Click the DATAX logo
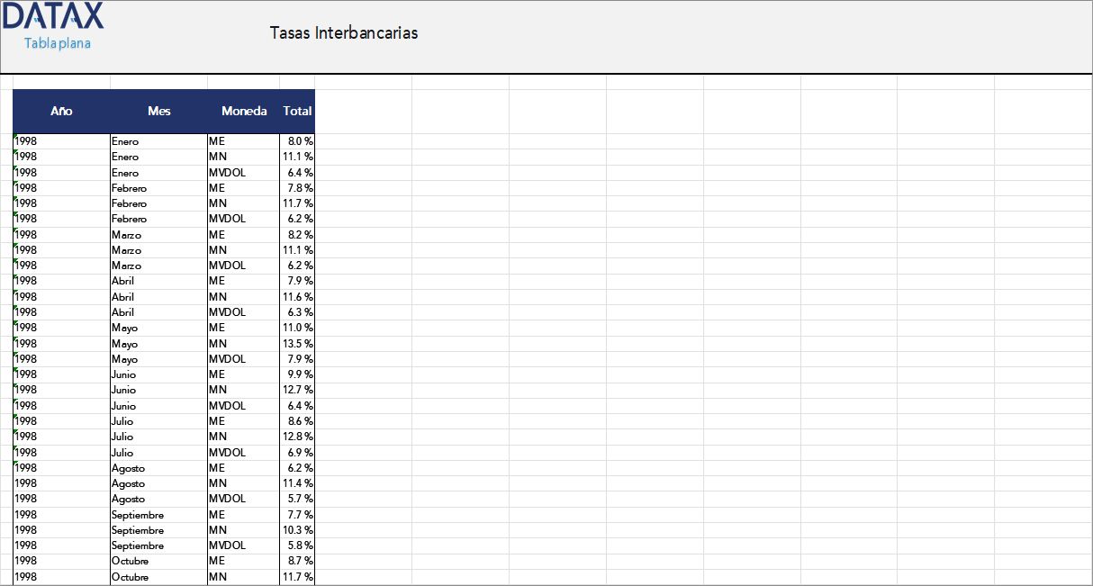The width and height of the screenshot is (1093, 586). click(54, 16)
